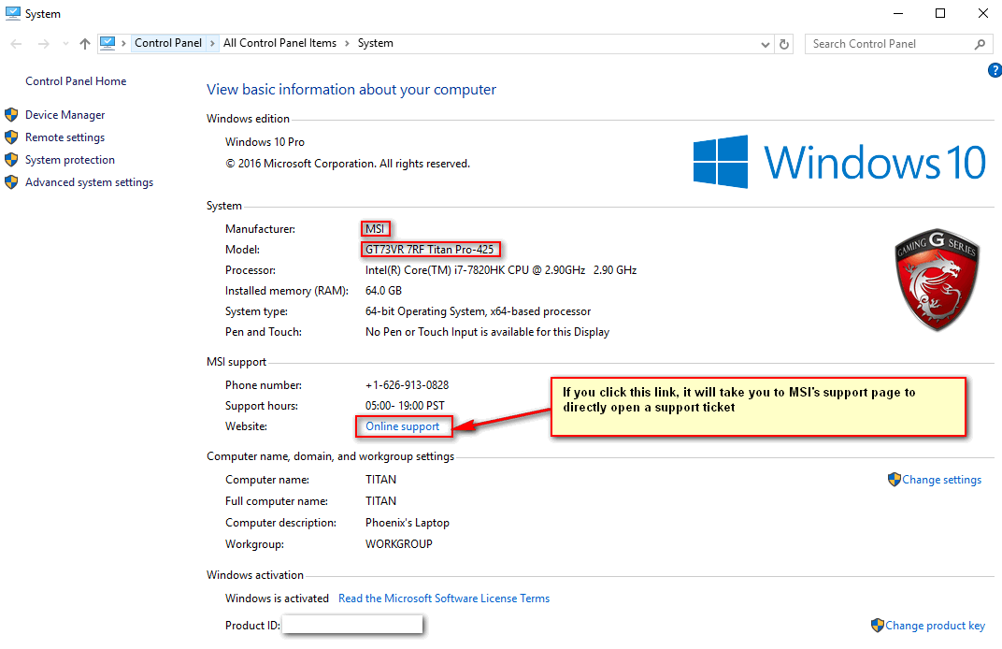Expand chevron after Control Panel breadcrumb

point(212,43)
